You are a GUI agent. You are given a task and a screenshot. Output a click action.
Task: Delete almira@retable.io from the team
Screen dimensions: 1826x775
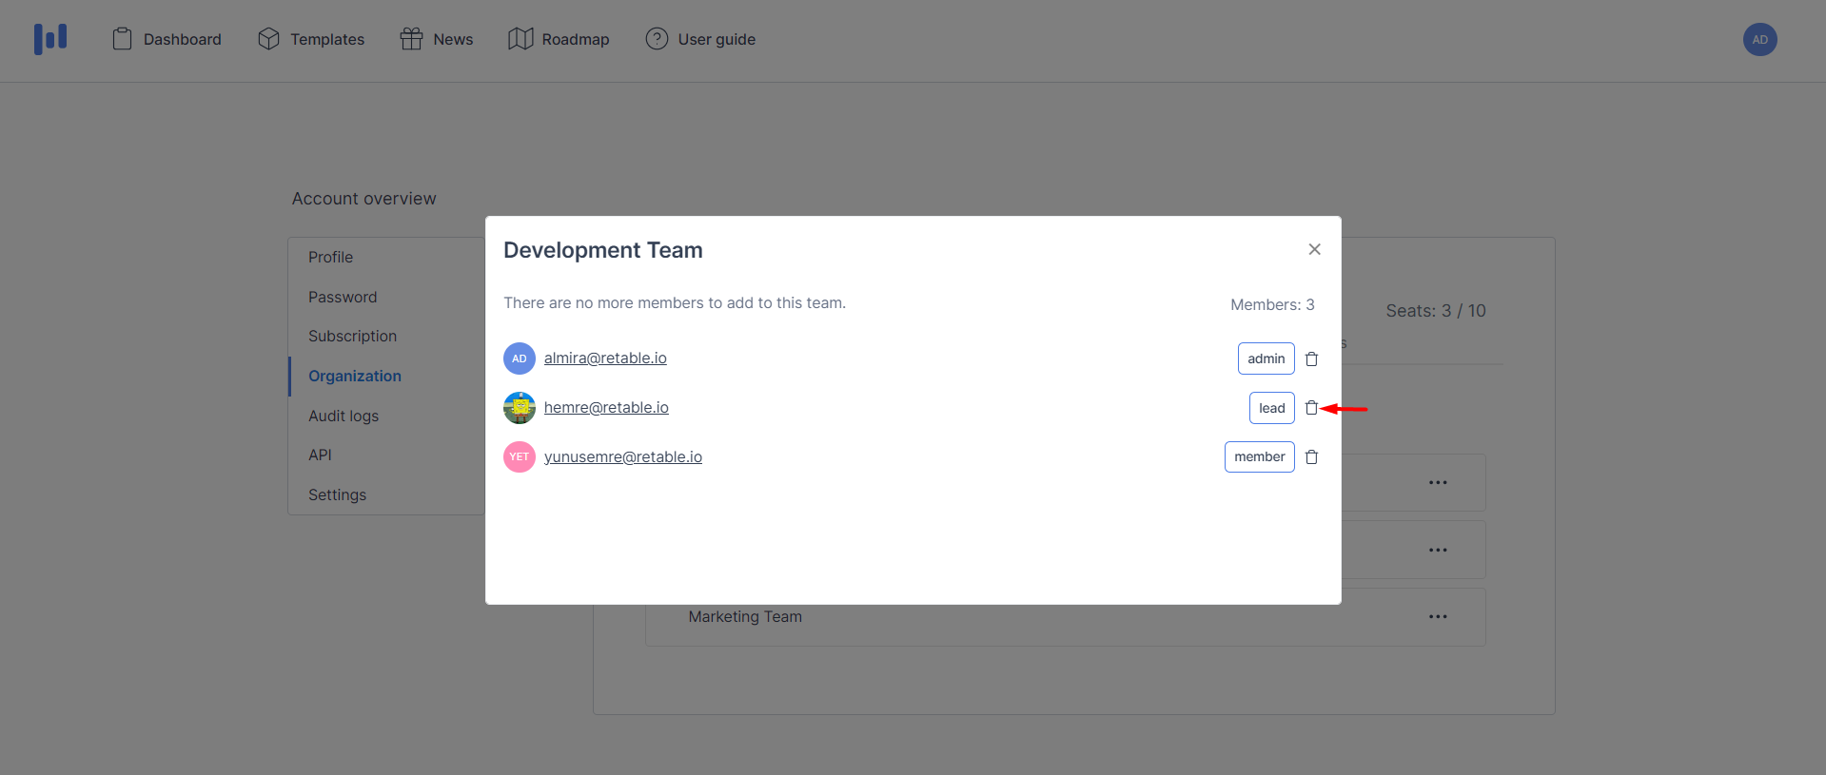click(x=1311, y=358)
